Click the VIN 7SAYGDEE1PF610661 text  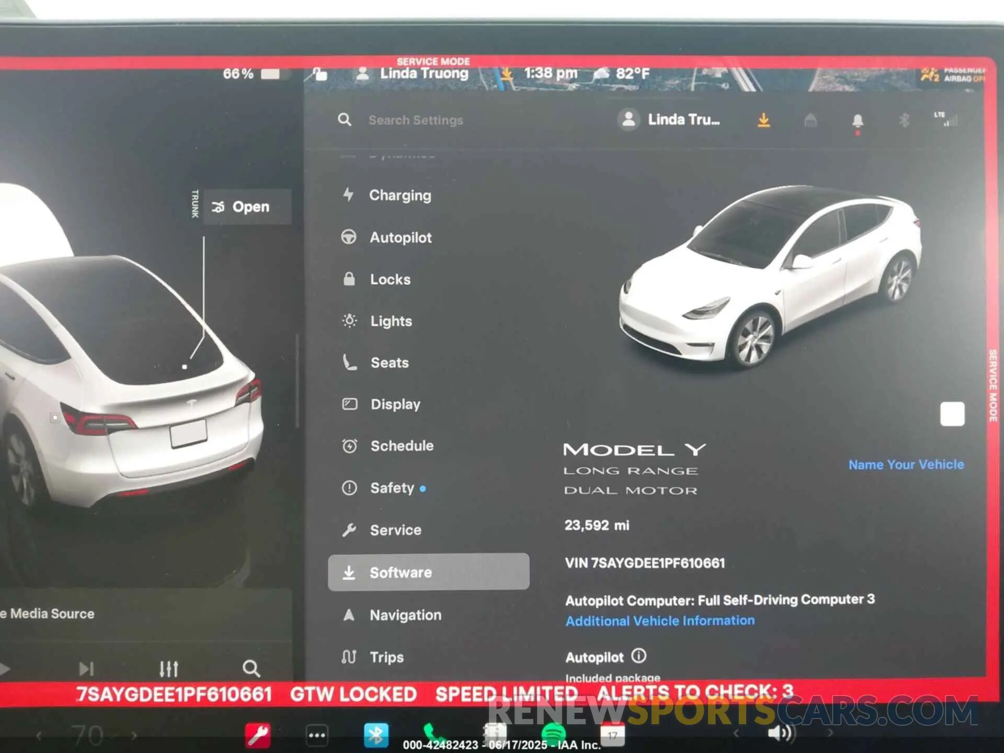point(645,563)
